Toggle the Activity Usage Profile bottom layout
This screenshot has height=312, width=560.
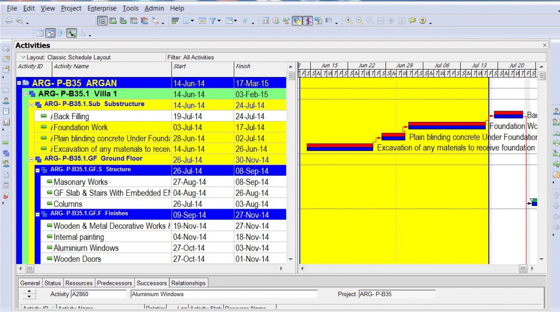[x=123, y=21]
